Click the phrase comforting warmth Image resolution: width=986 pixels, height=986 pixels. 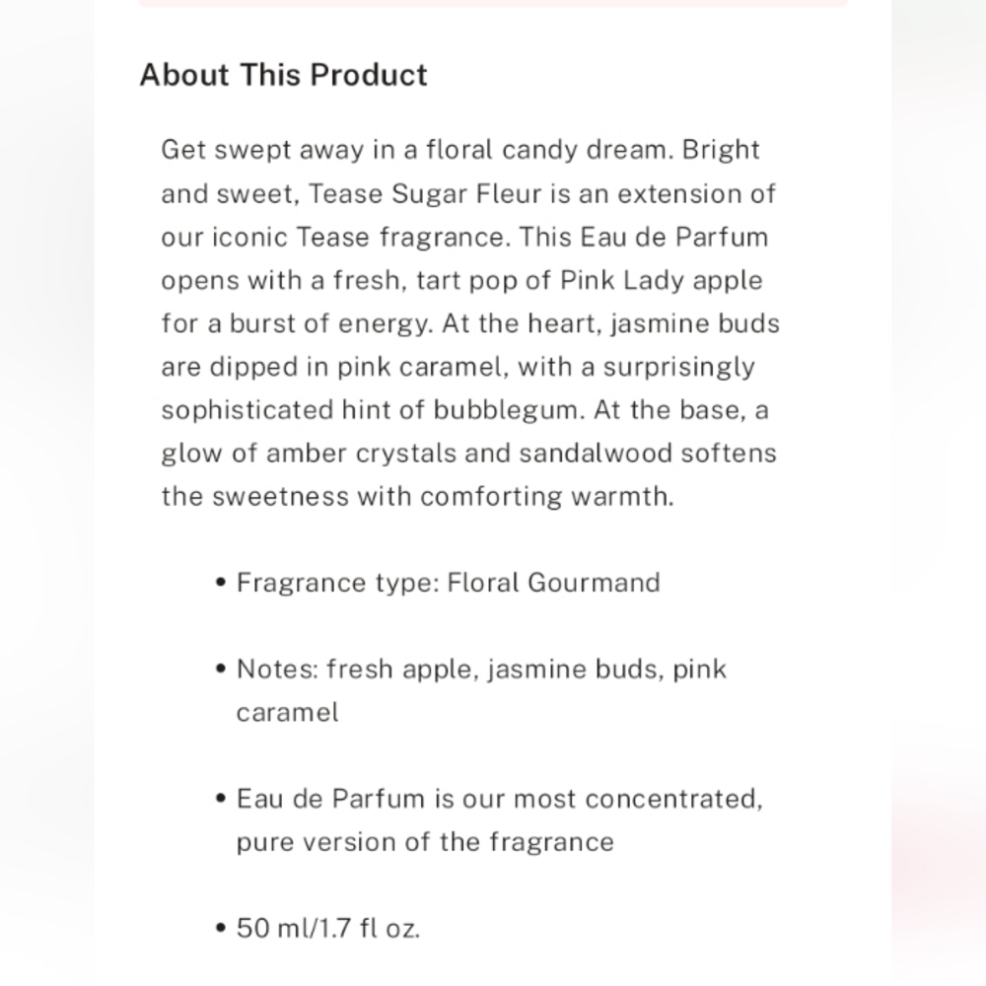(x=546, y=497)
